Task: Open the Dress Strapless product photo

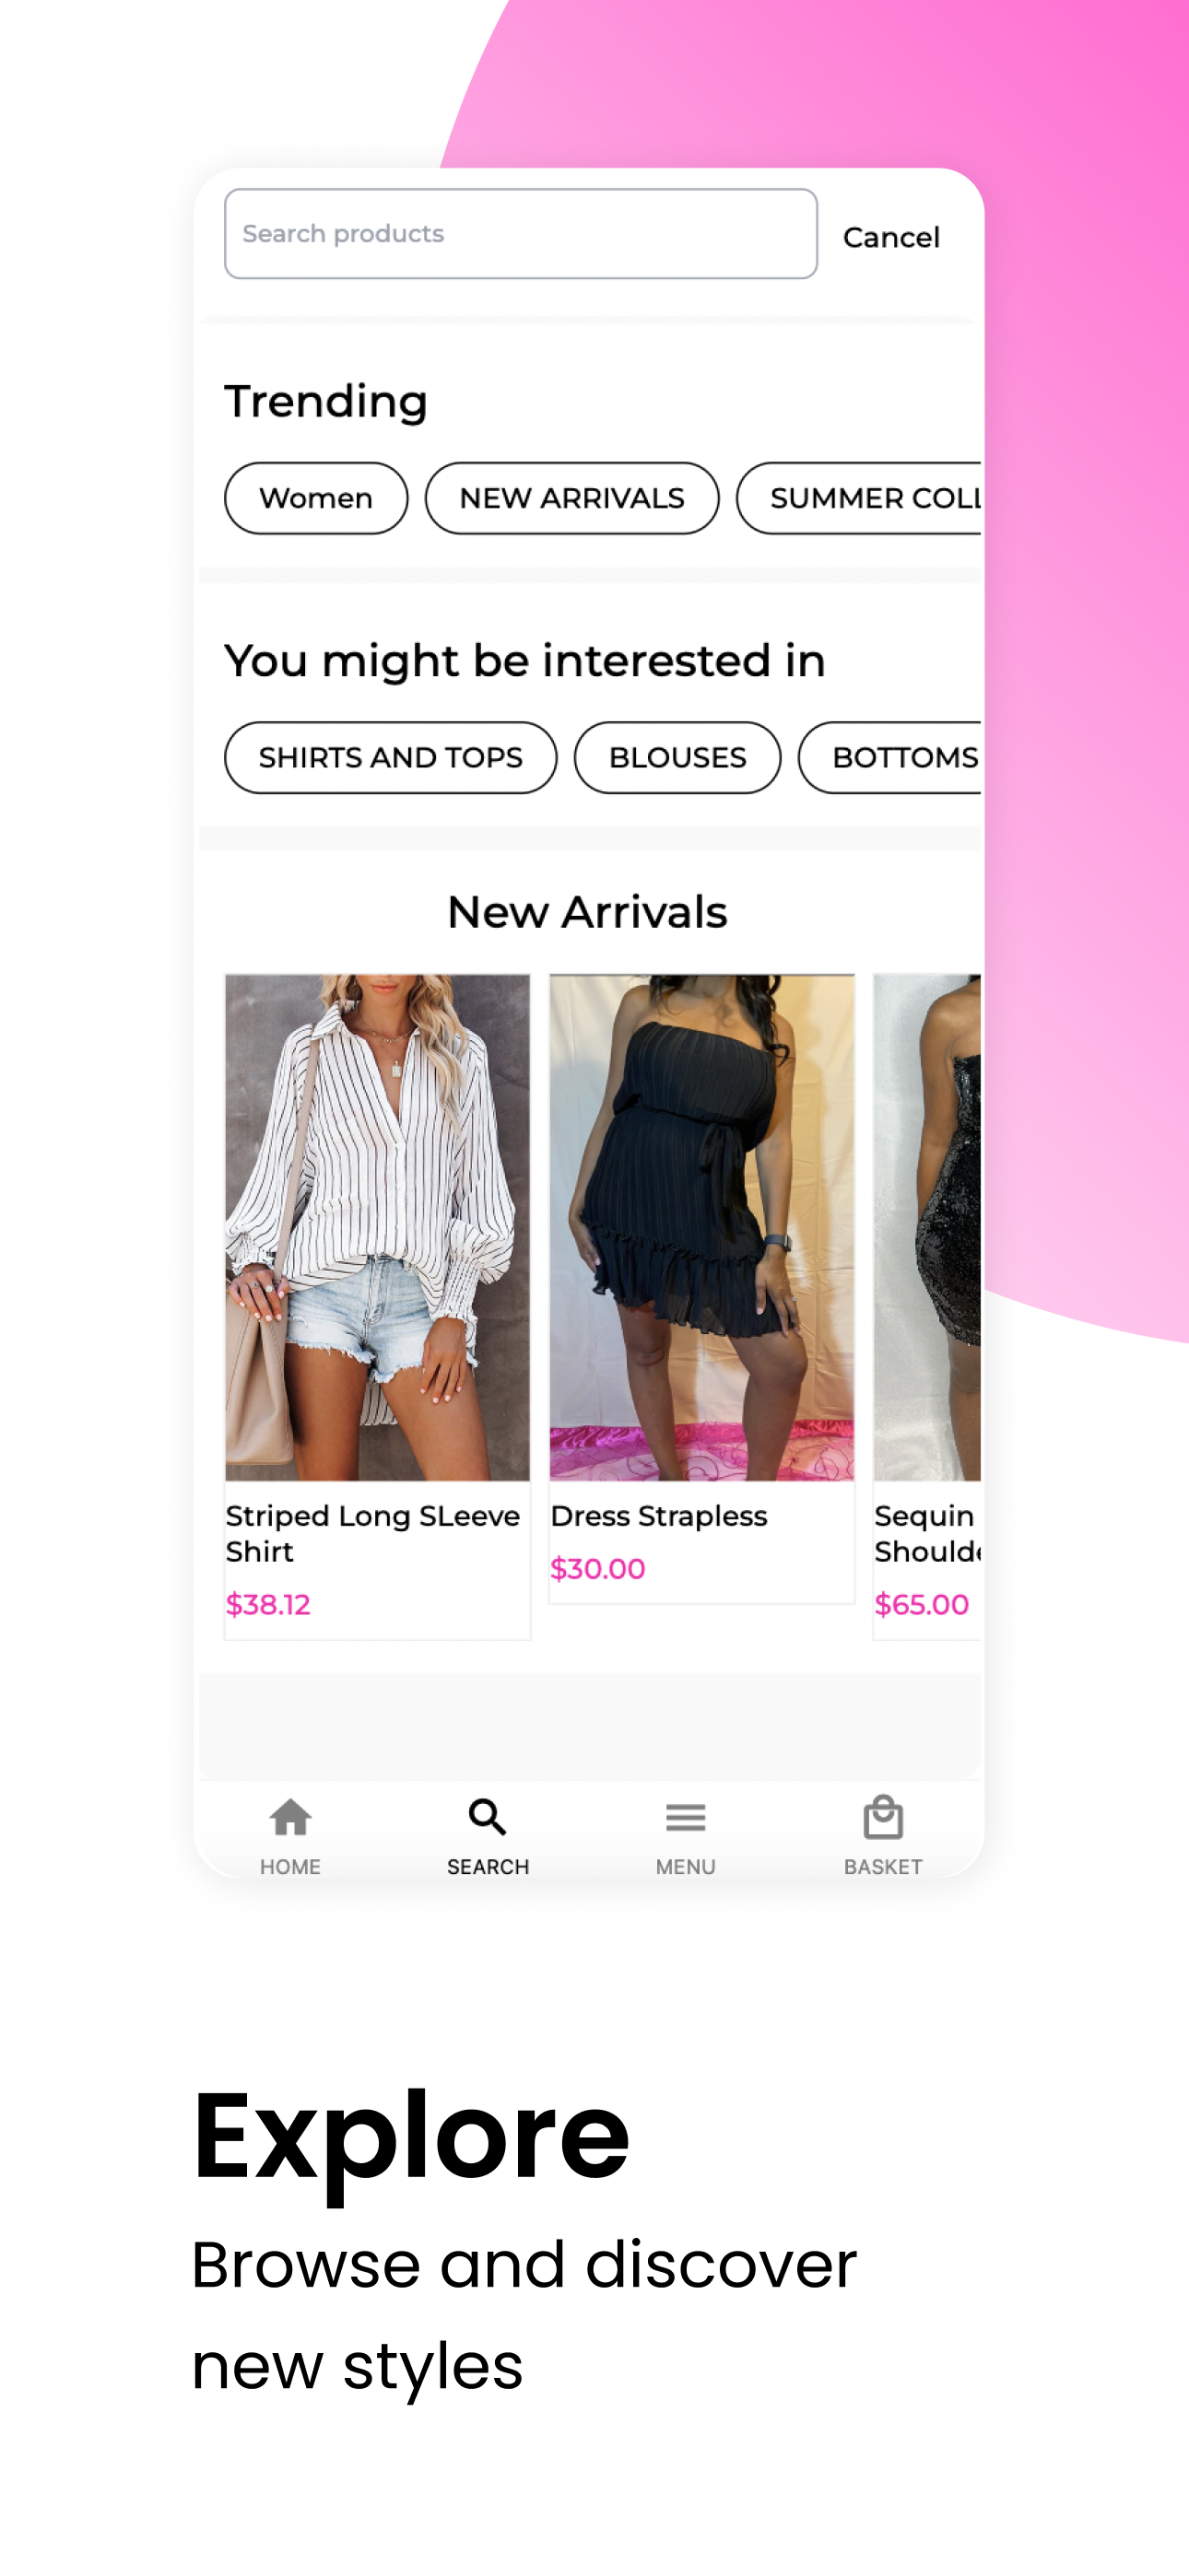Action: [x=701, y=1227]
